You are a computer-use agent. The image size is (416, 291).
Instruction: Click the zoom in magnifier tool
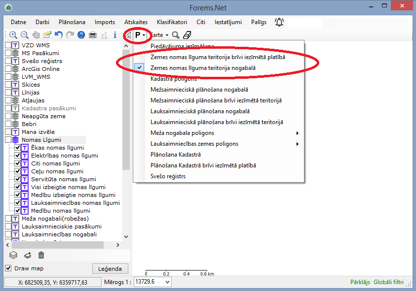click(13, 35)
